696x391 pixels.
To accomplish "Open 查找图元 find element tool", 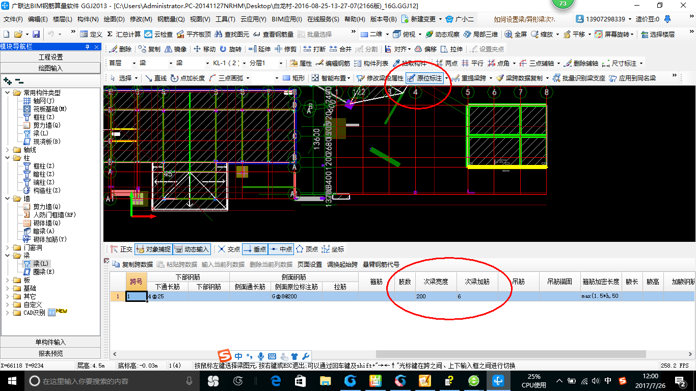I will [232, 34].
